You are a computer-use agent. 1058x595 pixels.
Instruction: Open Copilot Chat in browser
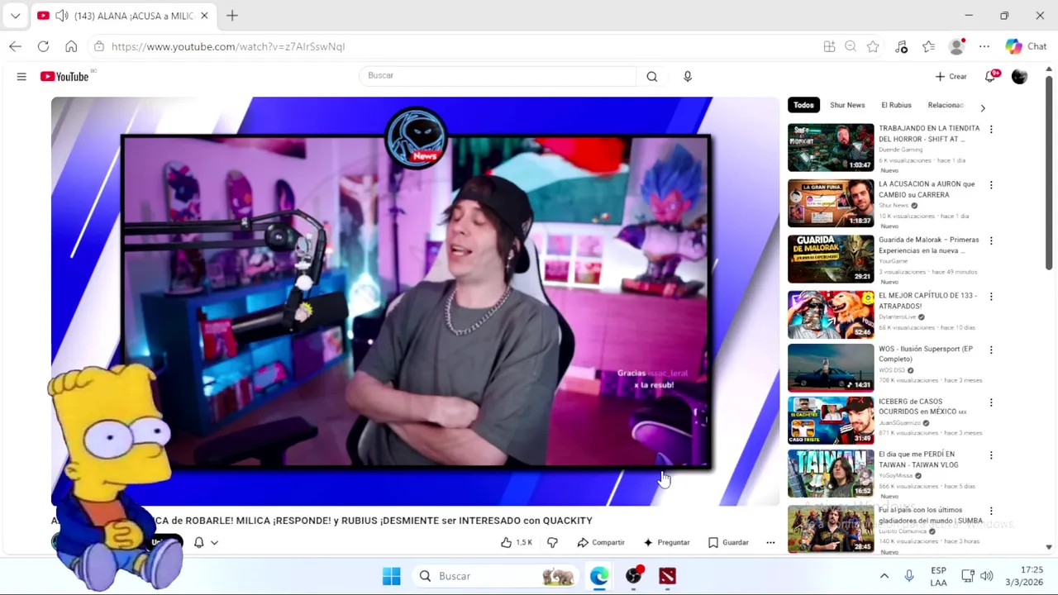(1026, 46)
